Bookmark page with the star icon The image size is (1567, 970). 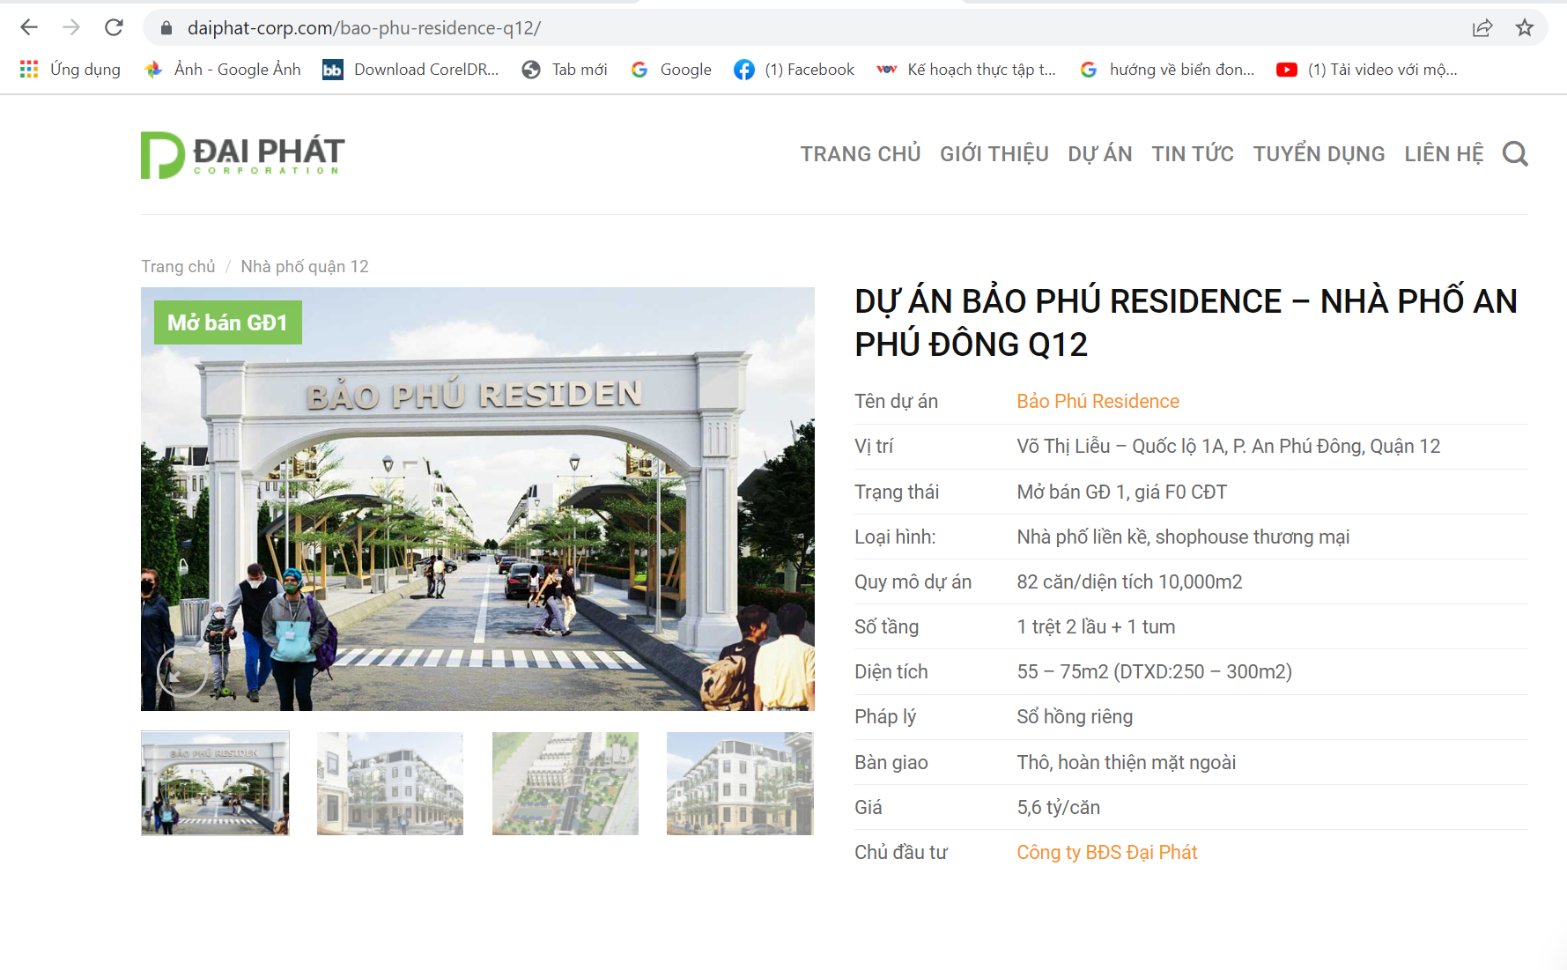[x=1525, y=28]
